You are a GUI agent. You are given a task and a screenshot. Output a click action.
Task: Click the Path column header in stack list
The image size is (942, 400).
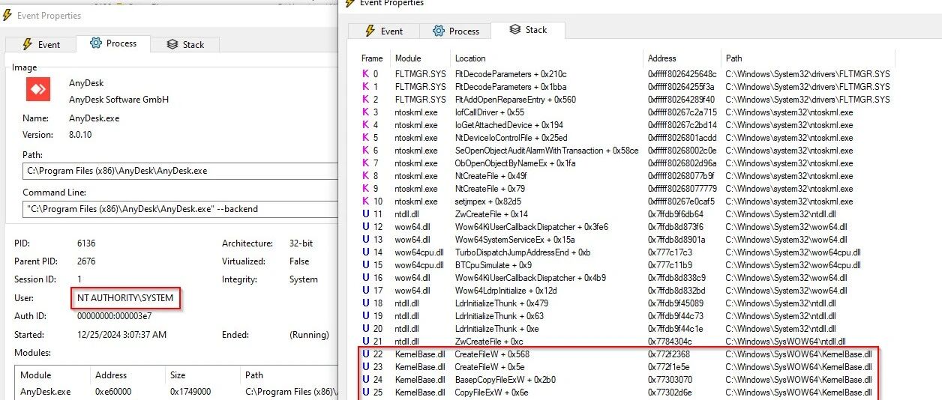click(x=733, y=58)
